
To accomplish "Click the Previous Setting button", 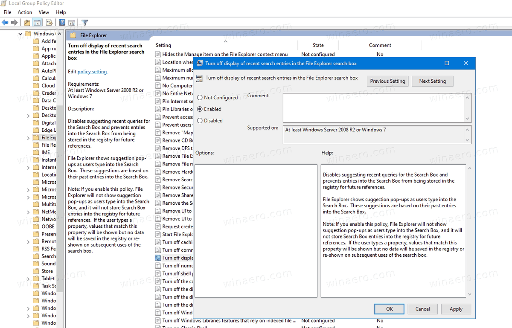I will pyautogui.click(x=388, y=81).
